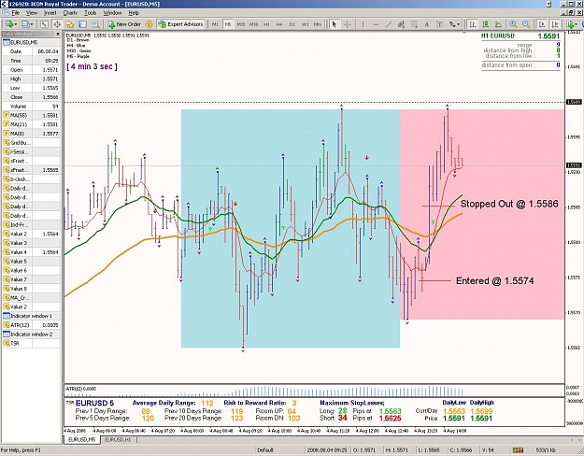Switch timeframe to M1

[215, 24]
